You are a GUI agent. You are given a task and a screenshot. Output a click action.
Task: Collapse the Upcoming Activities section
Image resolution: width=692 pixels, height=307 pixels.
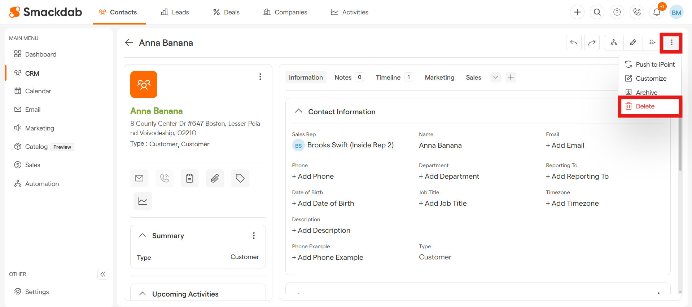pyautogui.click(x=143, y=294)
